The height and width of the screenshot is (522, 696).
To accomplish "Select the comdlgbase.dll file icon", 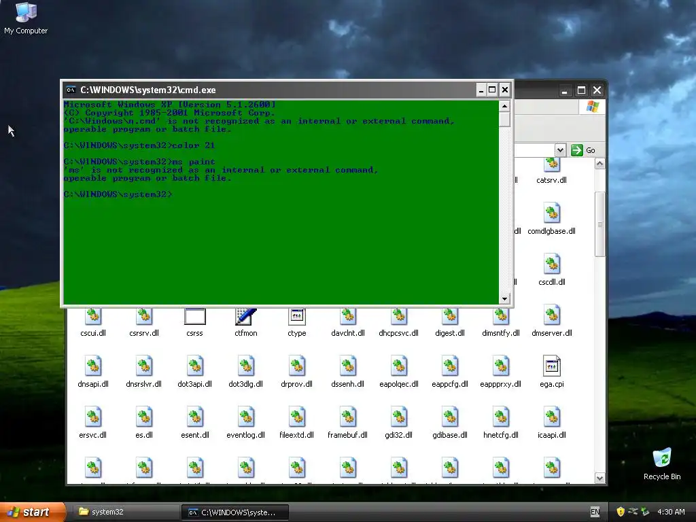I will click(x=551, y=219).
